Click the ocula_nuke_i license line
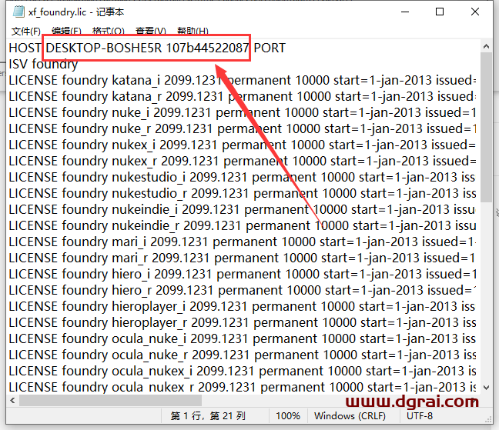The image size is (499, 430). click(243, 339)
